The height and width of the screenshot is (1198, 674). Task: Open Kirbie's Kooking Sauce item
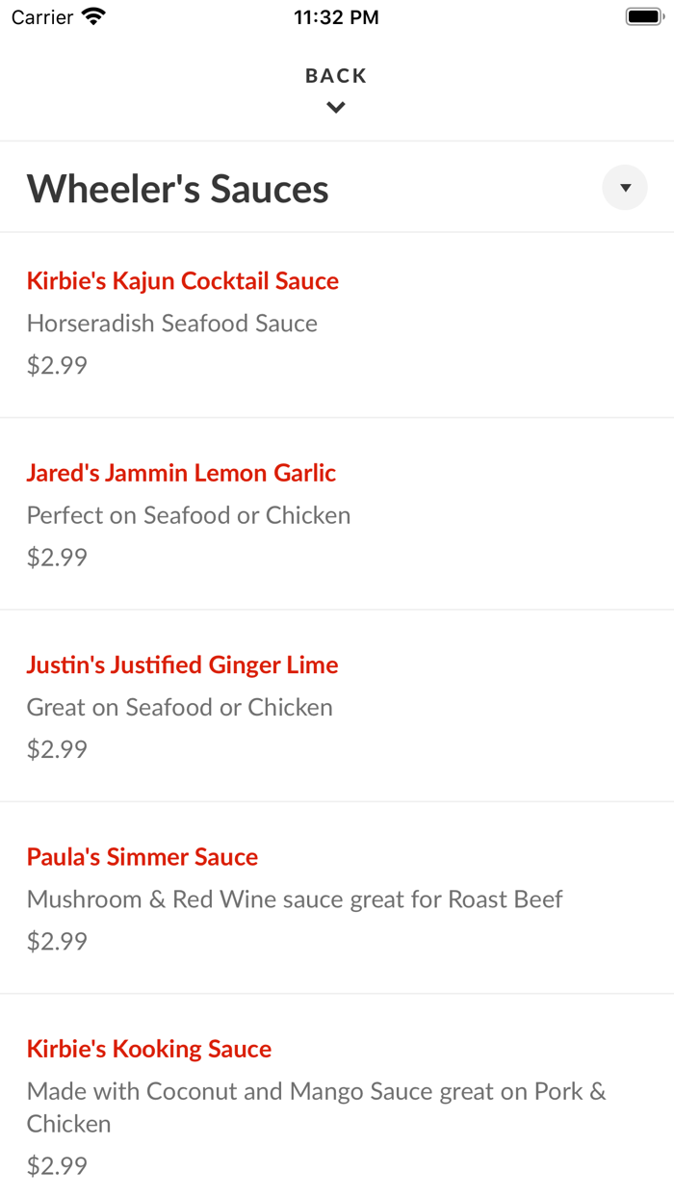[x=149, y=1049]
